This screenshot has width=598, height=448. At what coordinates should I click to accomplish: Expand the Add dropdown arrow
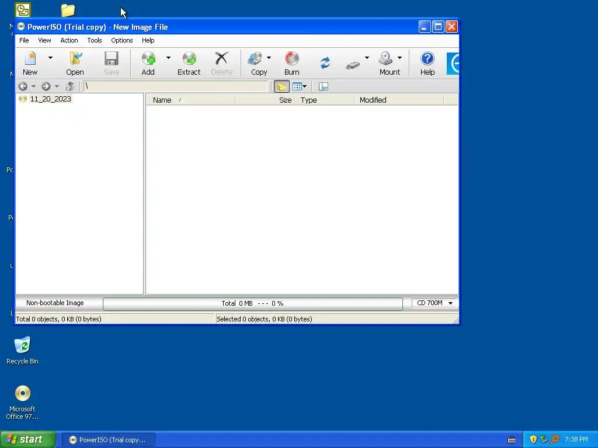click(168, 58)
